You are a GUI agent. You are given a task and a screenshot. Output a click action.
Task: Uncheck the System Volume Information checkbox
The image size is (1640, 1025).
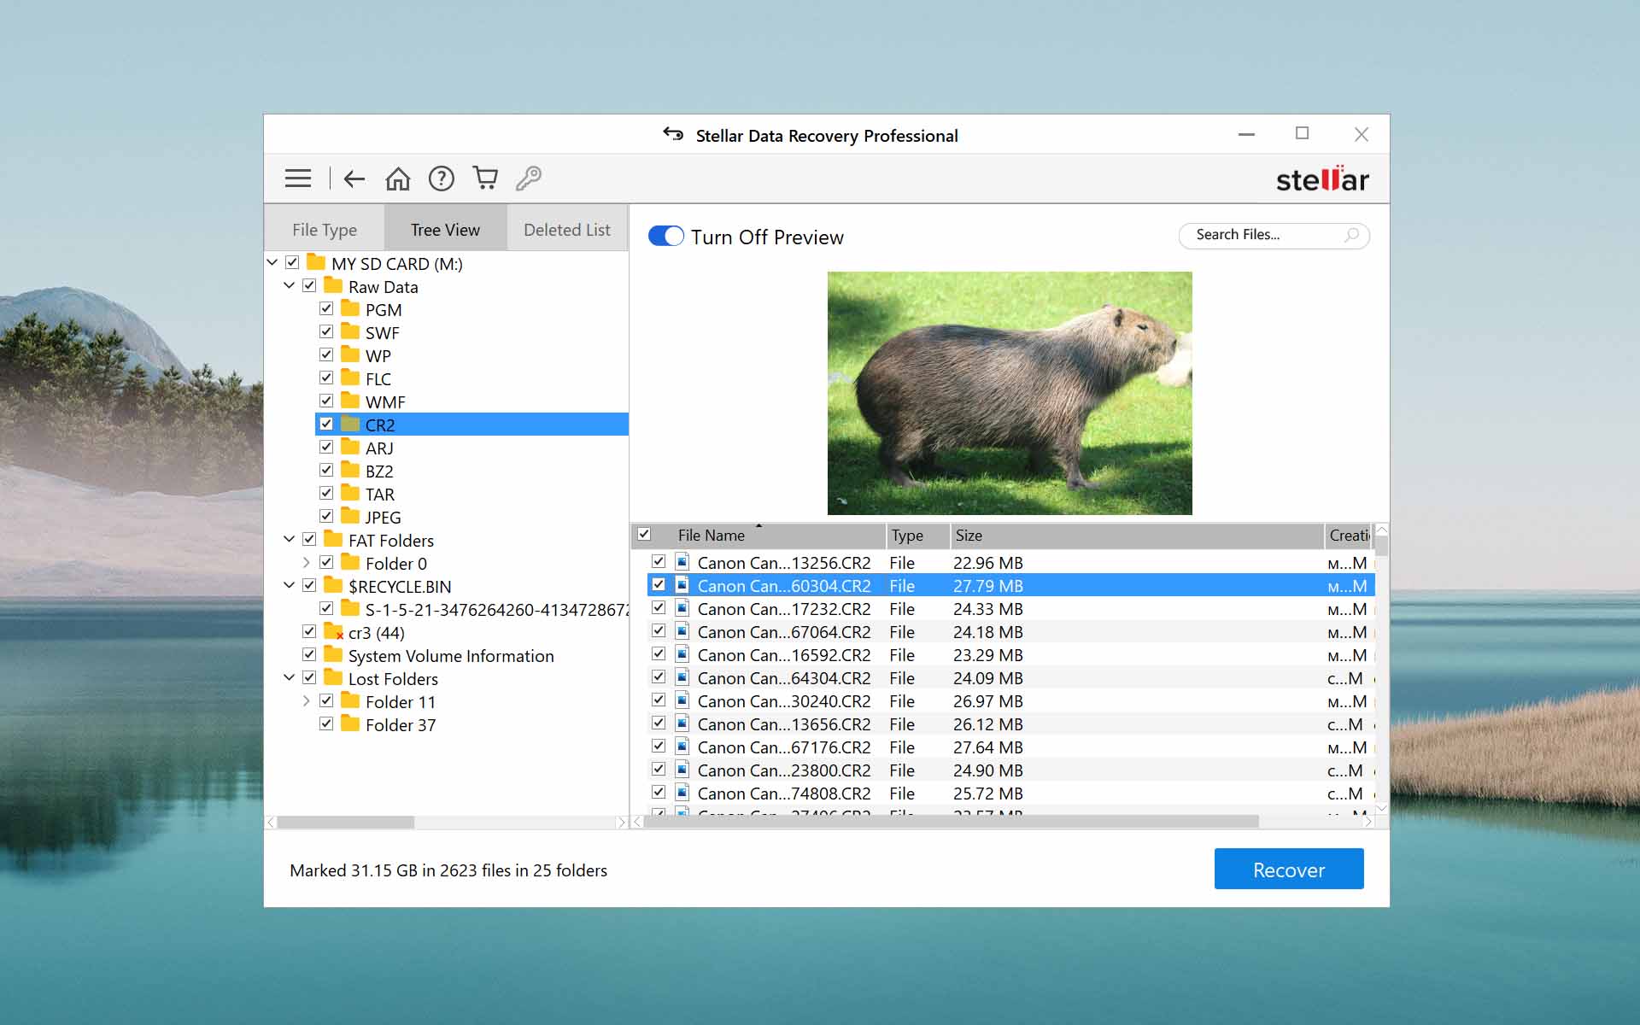[x=309, y=654]
